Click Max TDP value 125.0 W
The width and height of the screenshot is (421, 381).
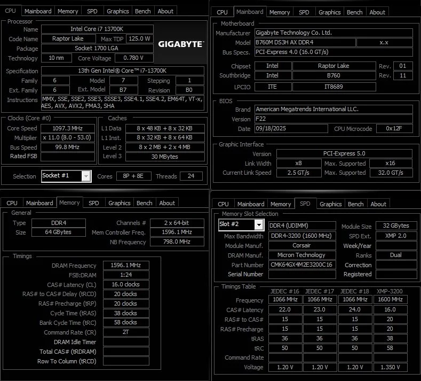click(x=140, y=38)
